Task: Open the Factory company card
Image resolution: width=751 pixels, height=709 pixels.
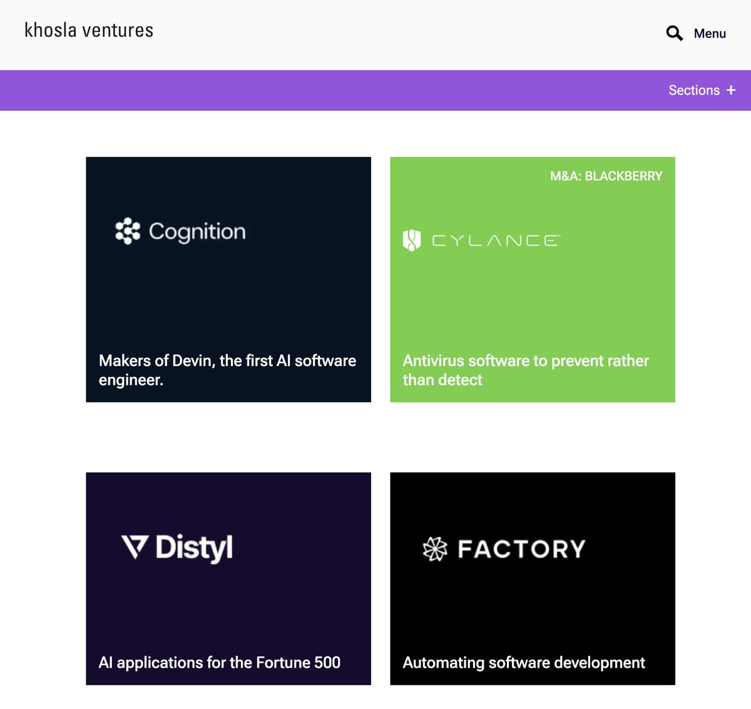Action: click(x=533, y=579)
